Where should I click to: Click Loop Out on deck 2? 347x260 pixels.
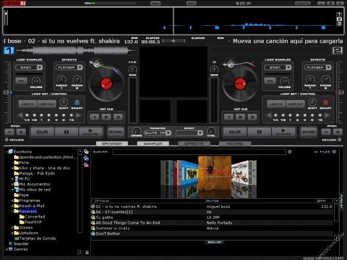pyautogui.click(x=295, y=104)
